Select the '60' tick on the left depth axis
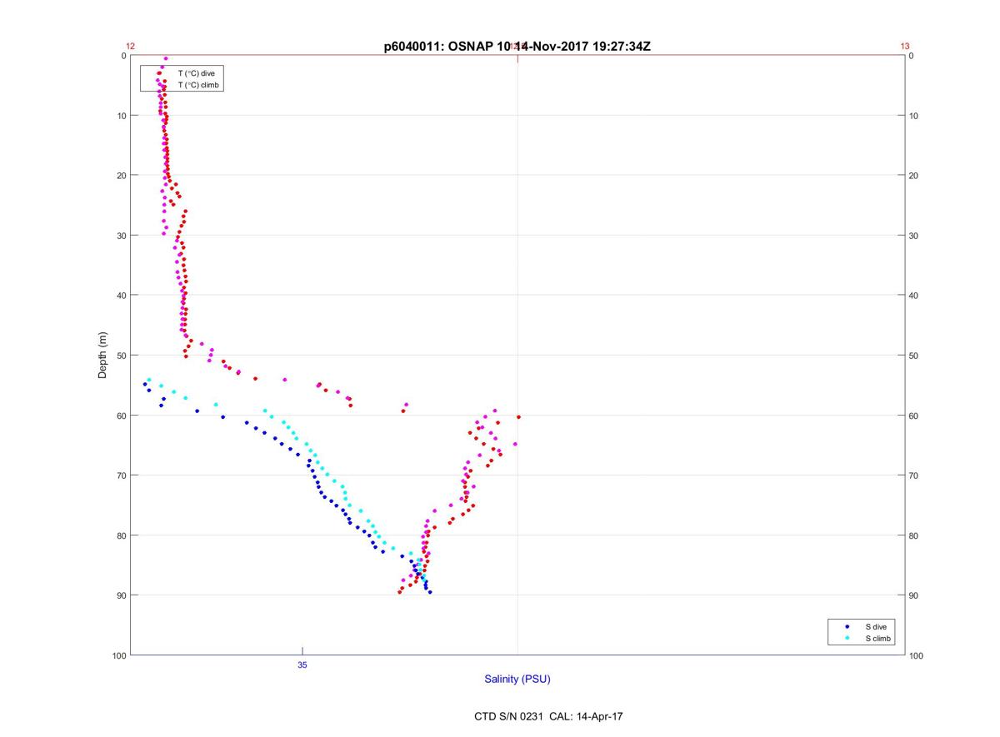The height and width of the screenshot is (737, 1000). (x=121, y=416)
